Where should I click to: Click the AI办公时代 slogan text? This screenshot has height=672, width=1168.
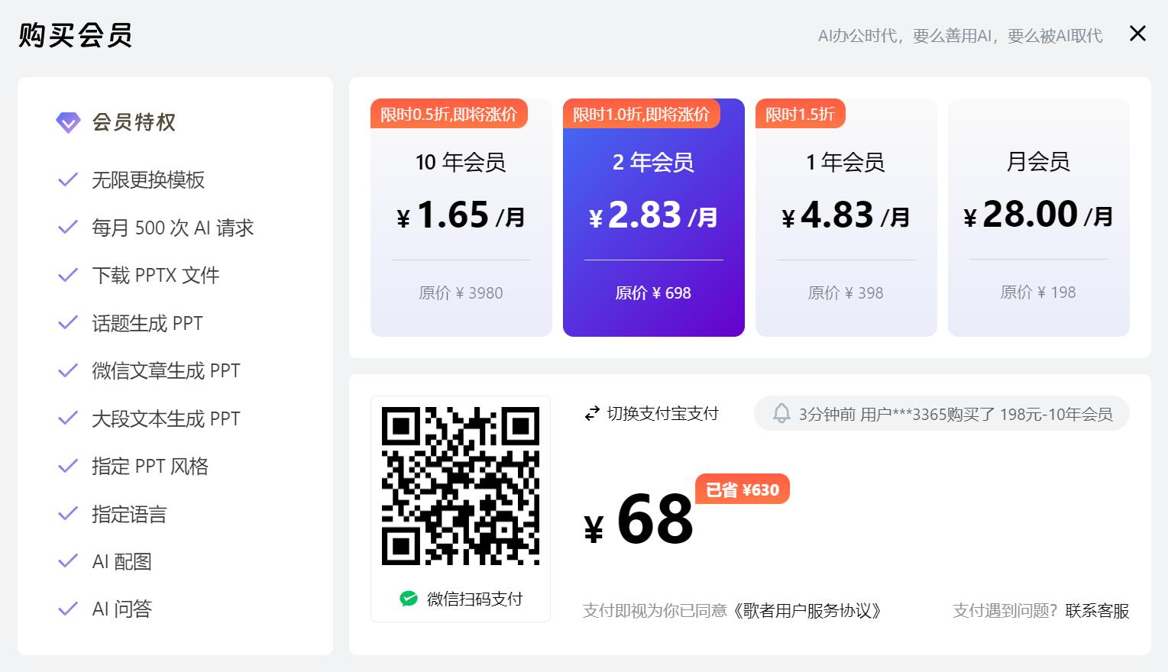960,36
